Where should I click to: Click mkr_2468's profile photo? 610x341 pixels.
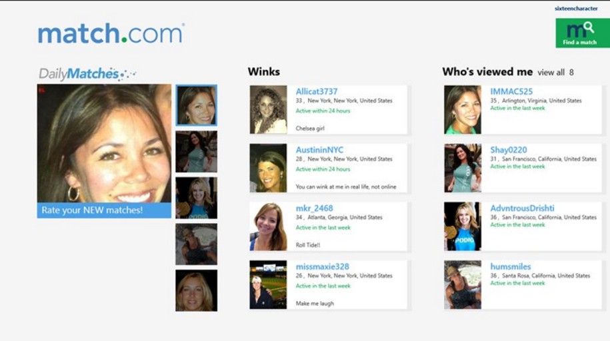pos(268,226)
